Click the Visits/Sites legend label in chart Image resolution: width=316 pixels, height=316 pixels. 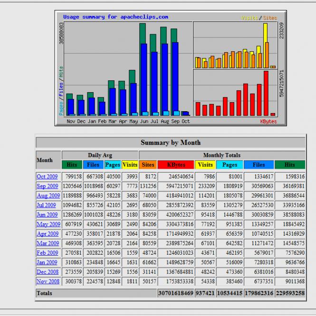pos(259,18)
